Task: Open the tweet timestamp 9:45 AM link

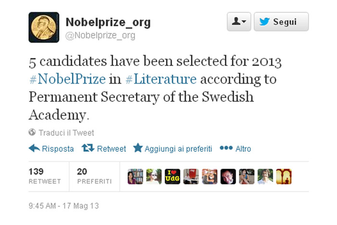Action: coord(63,206)
